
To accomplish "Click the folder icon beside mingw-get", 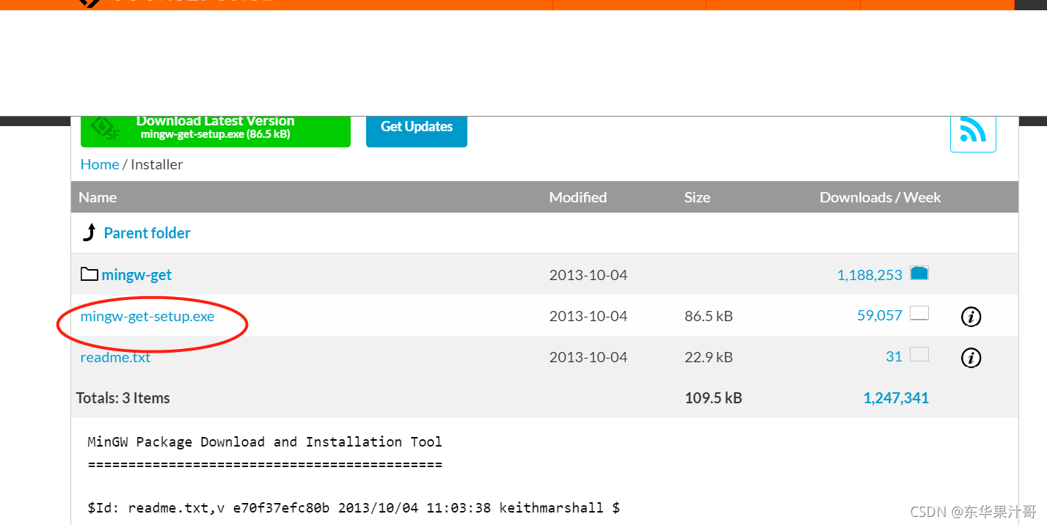I will 88,273.
